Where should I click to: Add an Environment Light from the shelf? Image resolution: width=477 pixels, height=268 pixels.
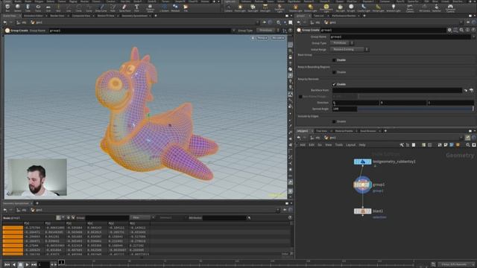pos(326,8)
